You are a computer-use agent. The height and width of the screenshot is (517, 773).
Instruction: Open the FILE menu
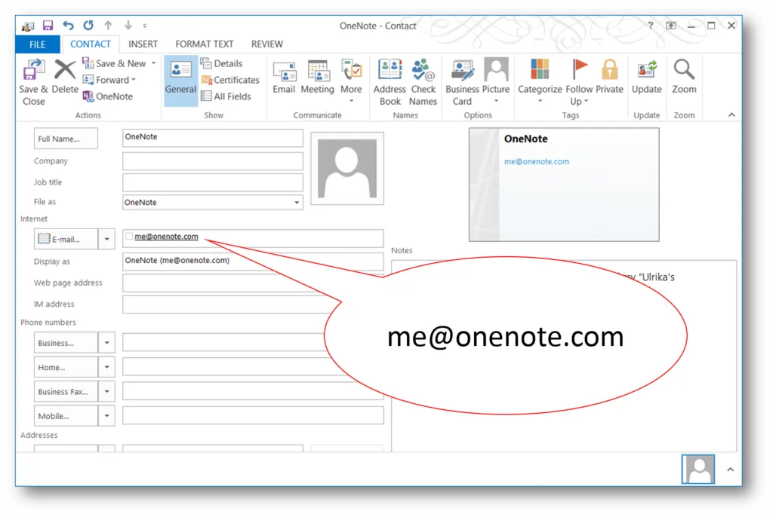(37, 44)
